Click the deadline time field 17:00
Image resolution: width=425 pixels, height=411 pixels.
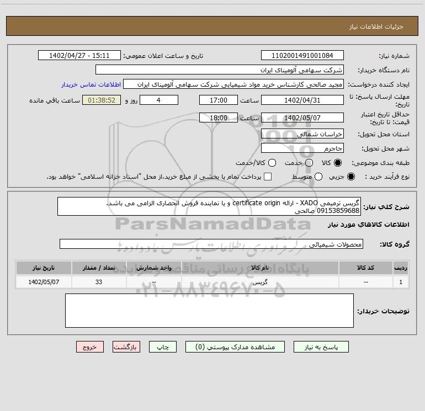tap(219, 100)
